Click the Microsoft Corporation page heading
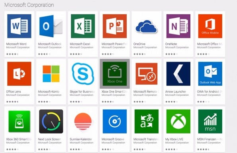The height and width of the screenshot is (153, 237). coord(29,5)
